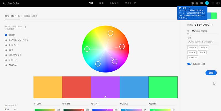Click the slider under #FFC34A
The image size is (221, 111).
pyautogui.click(x=45, y=110)
